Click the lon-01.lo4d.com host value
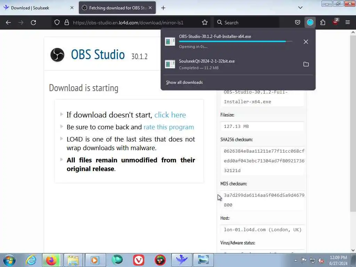The height and width of the screenshot is (267, 356). click(262, 229)
